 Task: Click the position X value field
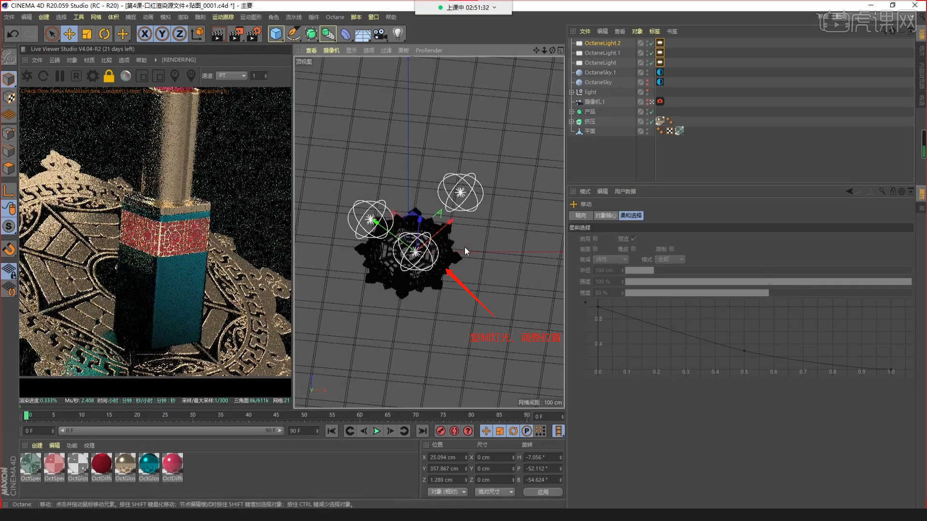click(446, 457)
